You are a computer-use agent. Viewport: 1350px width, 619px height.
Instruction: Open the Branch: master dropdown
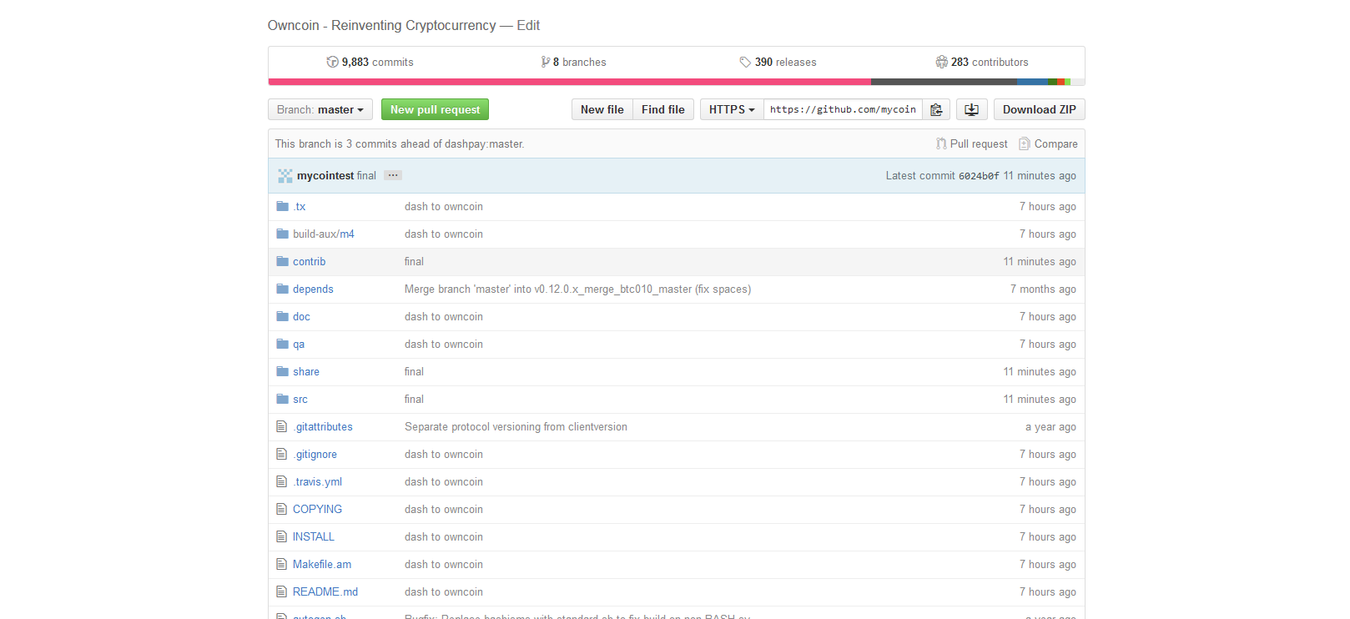pos(320,109)
